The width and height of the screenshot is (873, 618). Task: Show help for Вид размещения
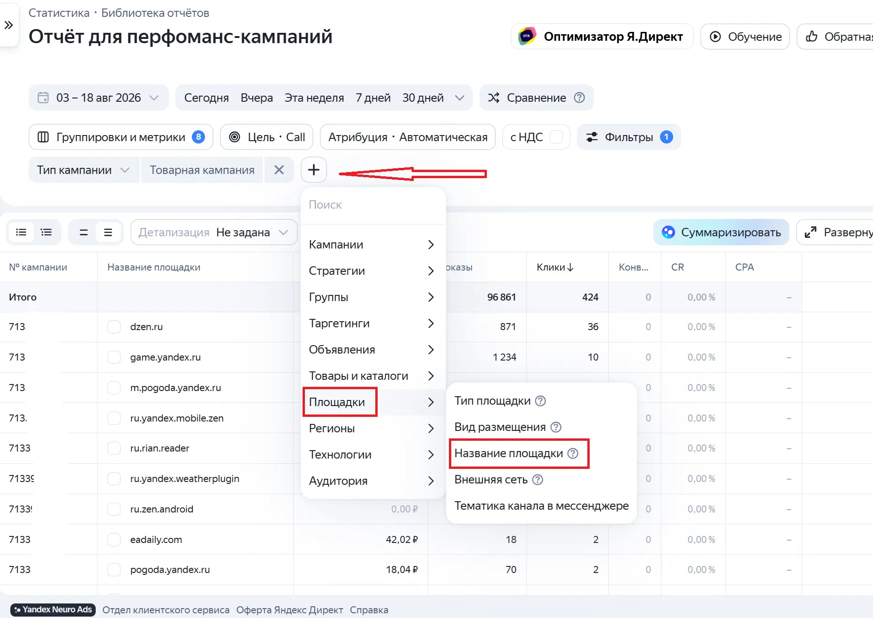coord(556,427)
